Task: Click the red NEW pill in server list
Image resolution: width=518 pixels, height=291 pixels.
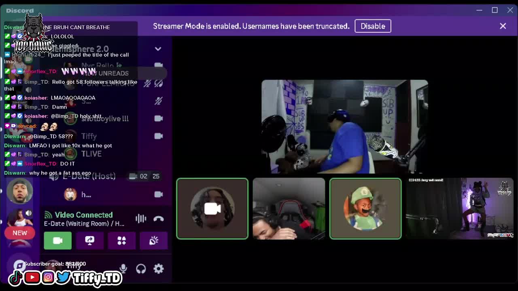Action: click(19, 233)
